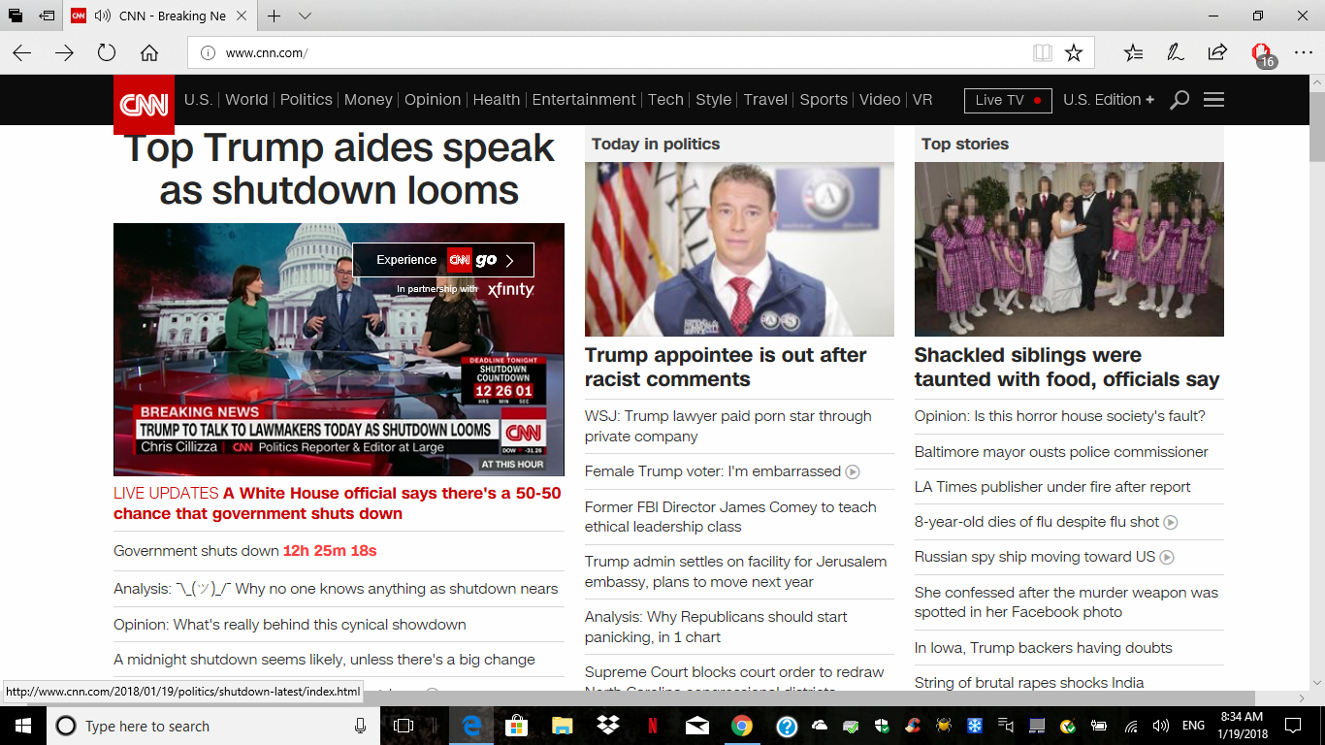Show tabs you've set aside
The image size is (1325, 745).
coord(16,16)
